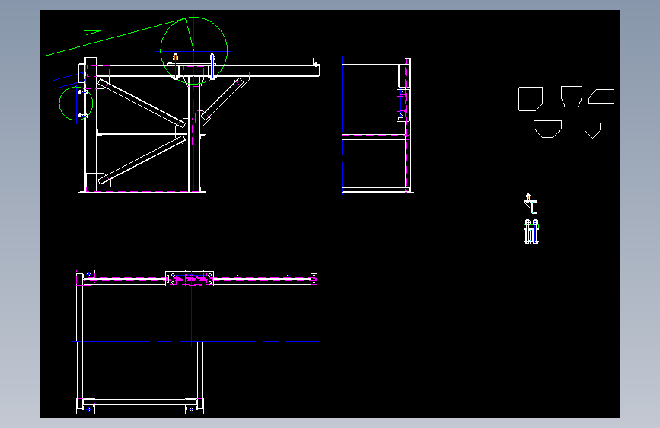Select the low gusset with slanted left edge
660x428 pixels.
point(601,96)
